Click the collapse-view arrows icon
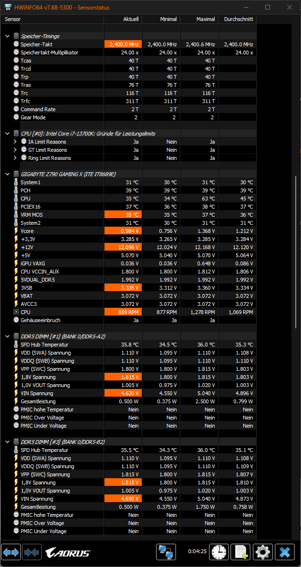Image resolution: width=301 pixels, height=567 pixels. [x=32, y=552]
